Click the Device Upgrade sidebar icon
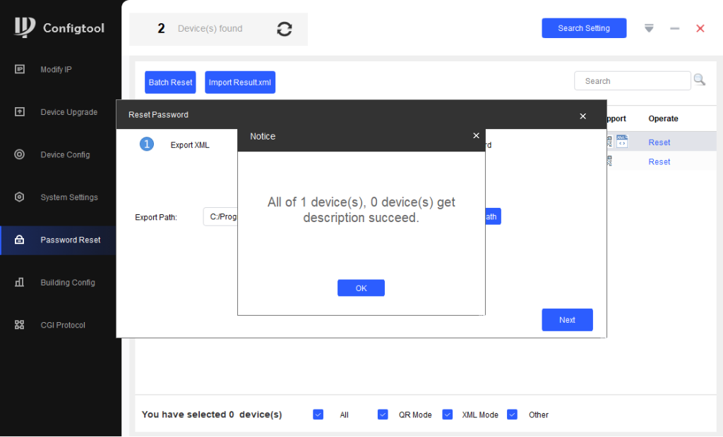Image resolution: width=723 pixels, height=437 pixels. (20, 112)
